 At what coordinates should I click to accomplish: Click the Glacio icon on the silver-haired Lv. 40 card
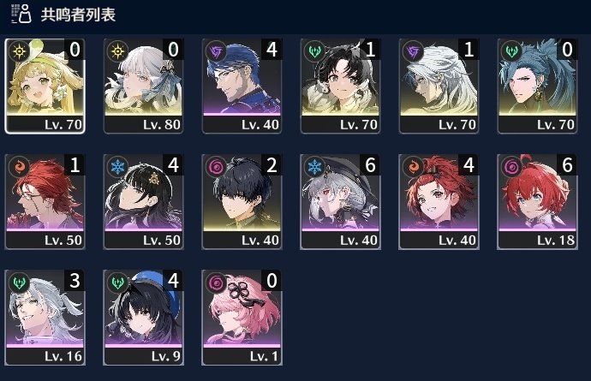(x=314, y=166)
